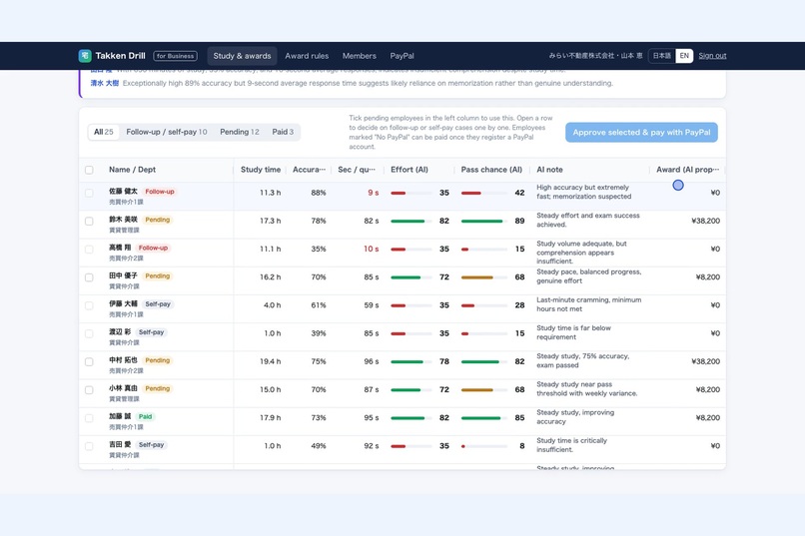This screenshot has width=805, height=536.
Task: Click the effort bar for 鈴木 美咲
Action: click(x=411, y=221)
